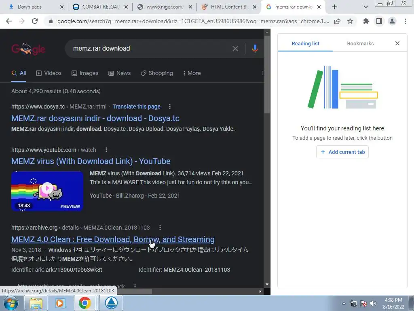This screenshot has width=414, height=311.
Task: Switch to the www6.niger.com tab
Action: click(x=165, y=7)
